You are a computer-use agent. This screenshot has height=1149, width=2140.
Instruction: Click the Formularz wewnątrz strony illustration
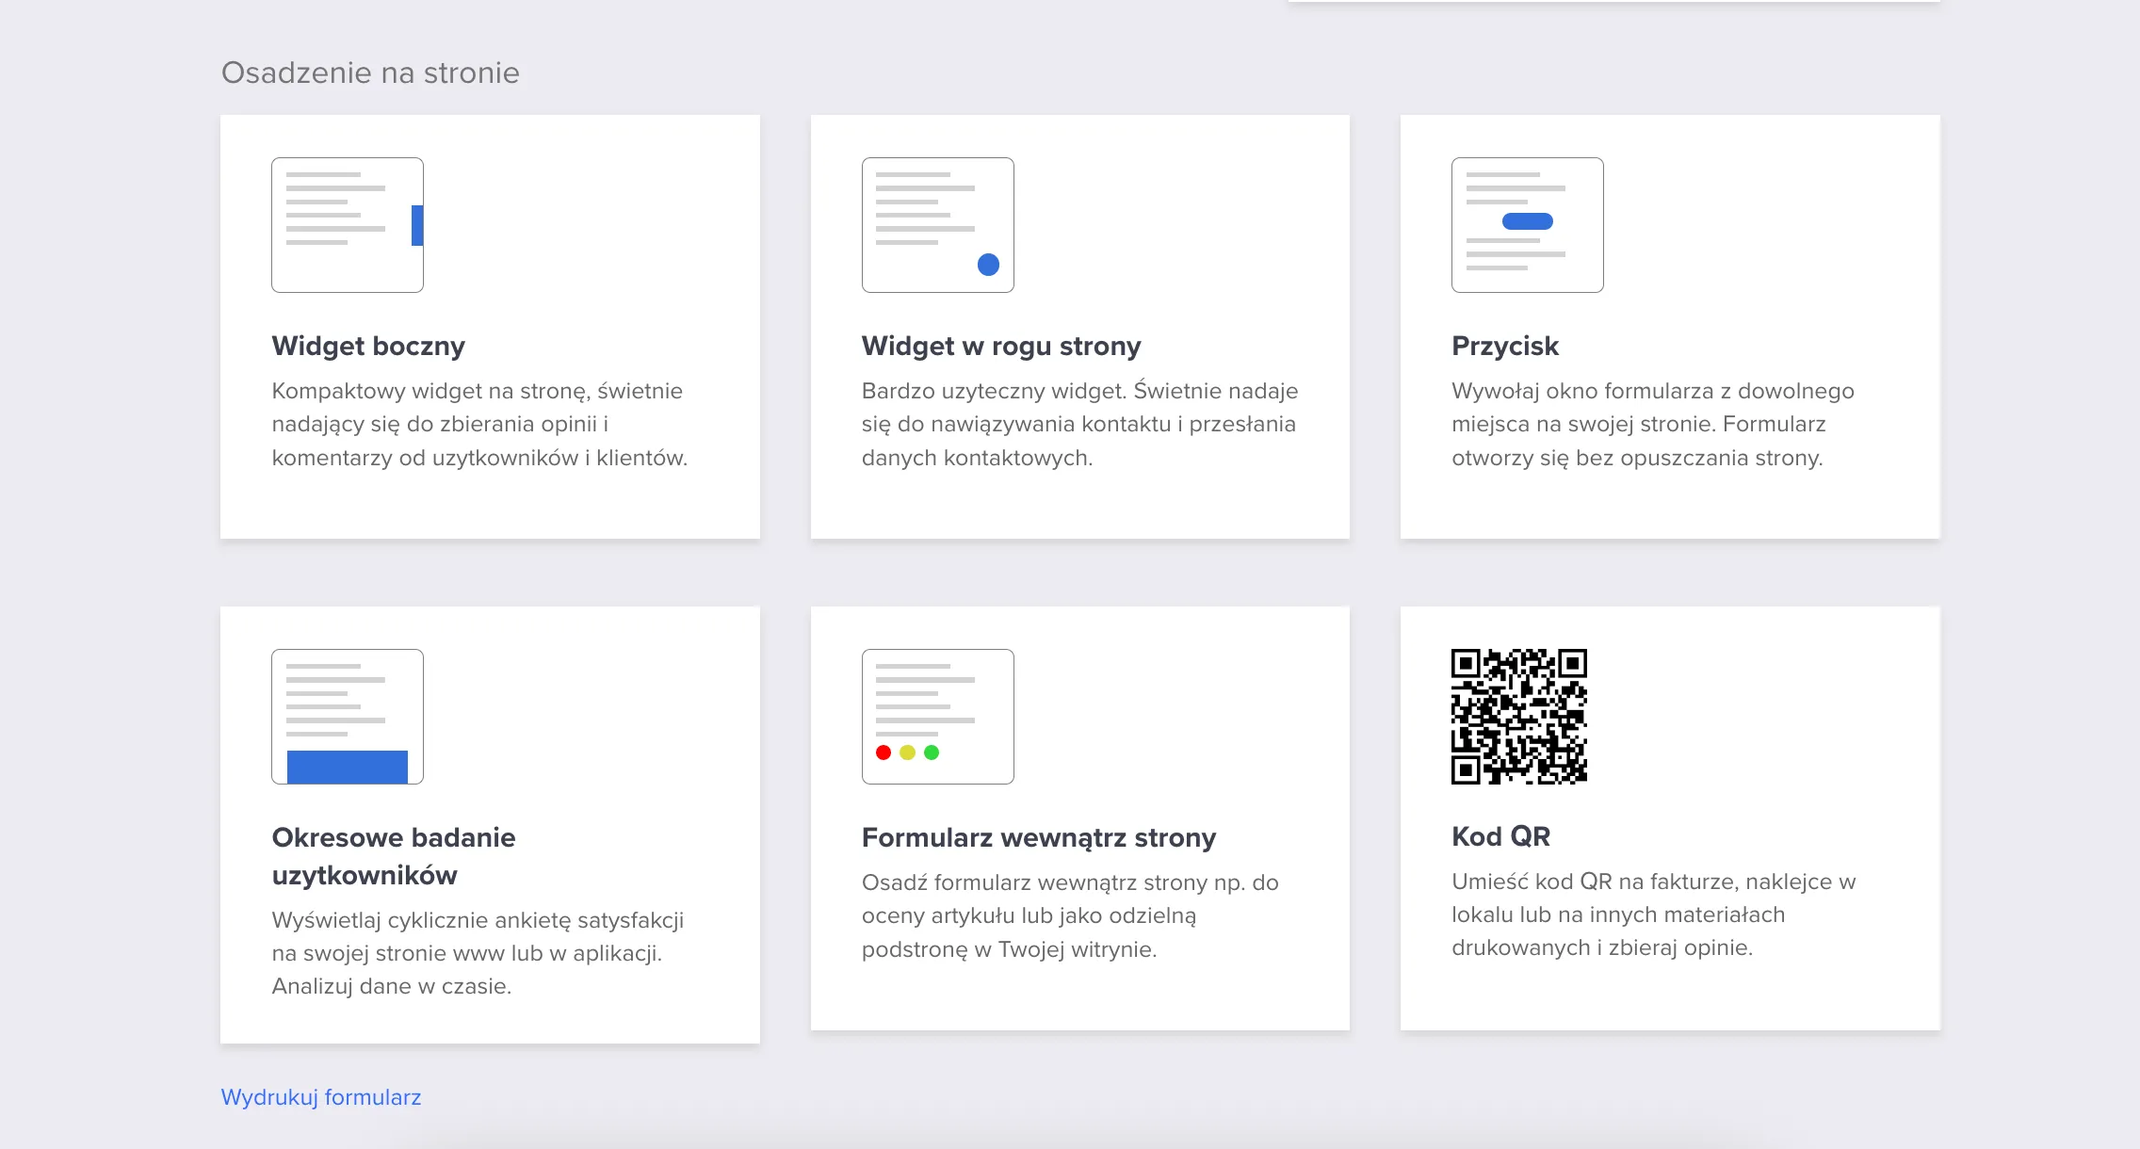click(x=937, y=717)
